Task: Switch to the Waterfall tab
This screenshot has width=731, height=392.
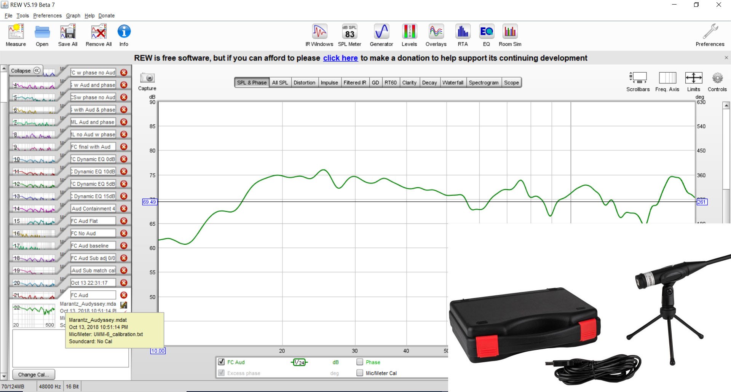Action: click(453, 83)
